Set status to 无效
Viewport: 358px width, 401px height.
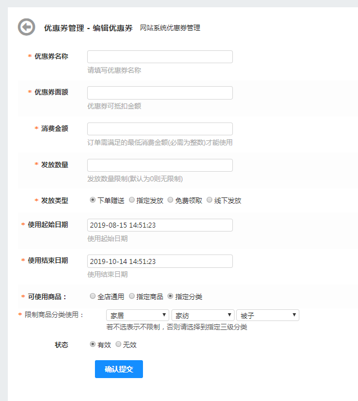pyautogui.click(x=118, y=345)
